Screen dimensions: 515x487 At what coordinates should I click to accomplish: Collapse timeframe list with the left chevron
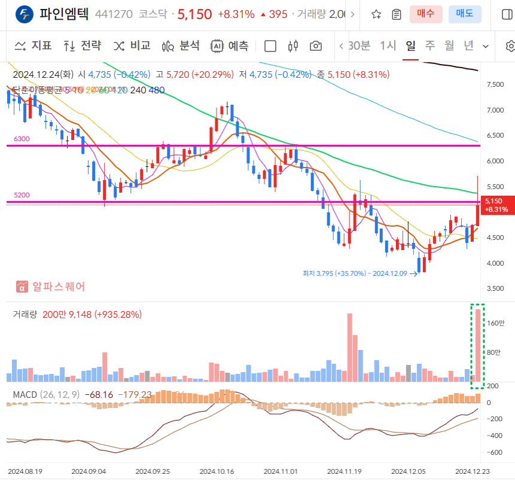(341, 46)
